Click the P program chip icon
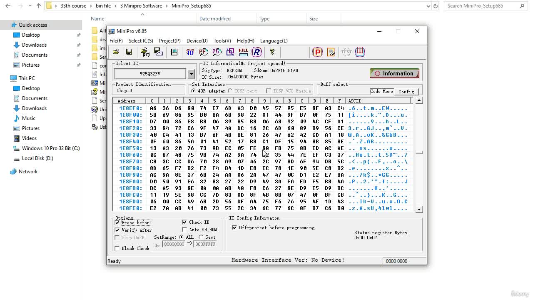 pyautogui.click(x=317, y=52)
